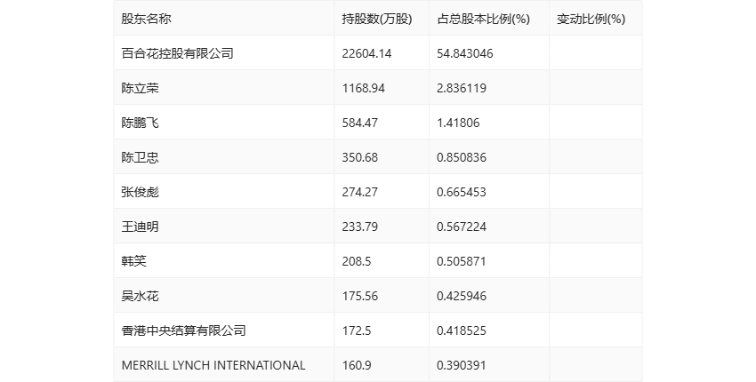This screenshot has width=756, height=382.
Task: Select shareholder 陈鹏飞
Action: click(140, 123)
